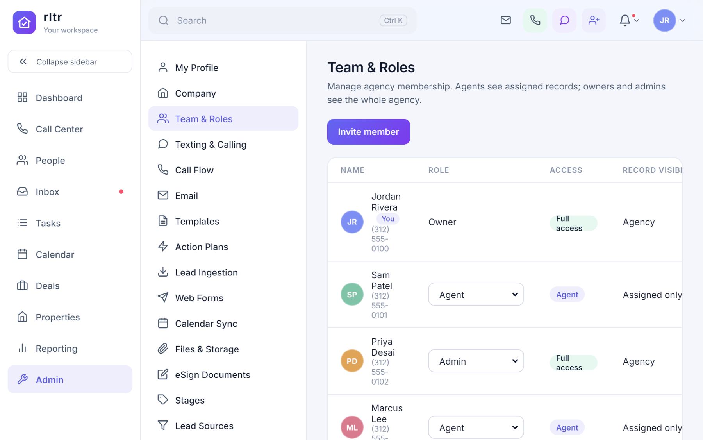
Task: Open eSign Documents settings
Action: point(223,375)
